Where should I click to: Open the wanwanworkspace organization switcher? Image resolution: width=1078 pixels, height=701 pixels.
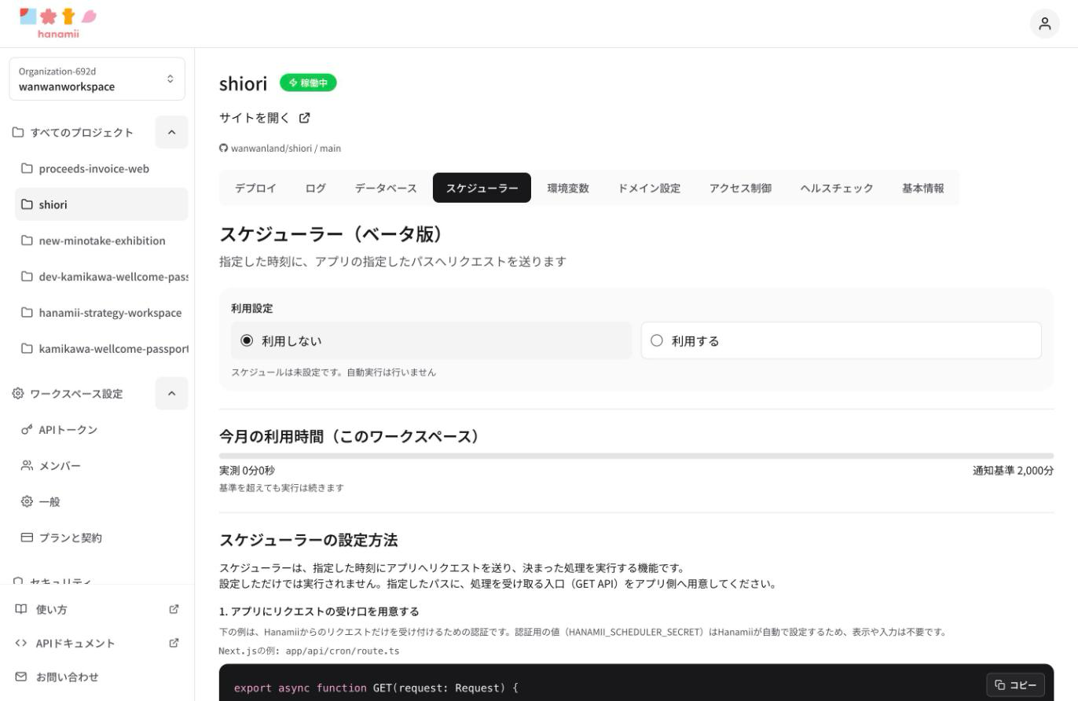click(97, 79)
